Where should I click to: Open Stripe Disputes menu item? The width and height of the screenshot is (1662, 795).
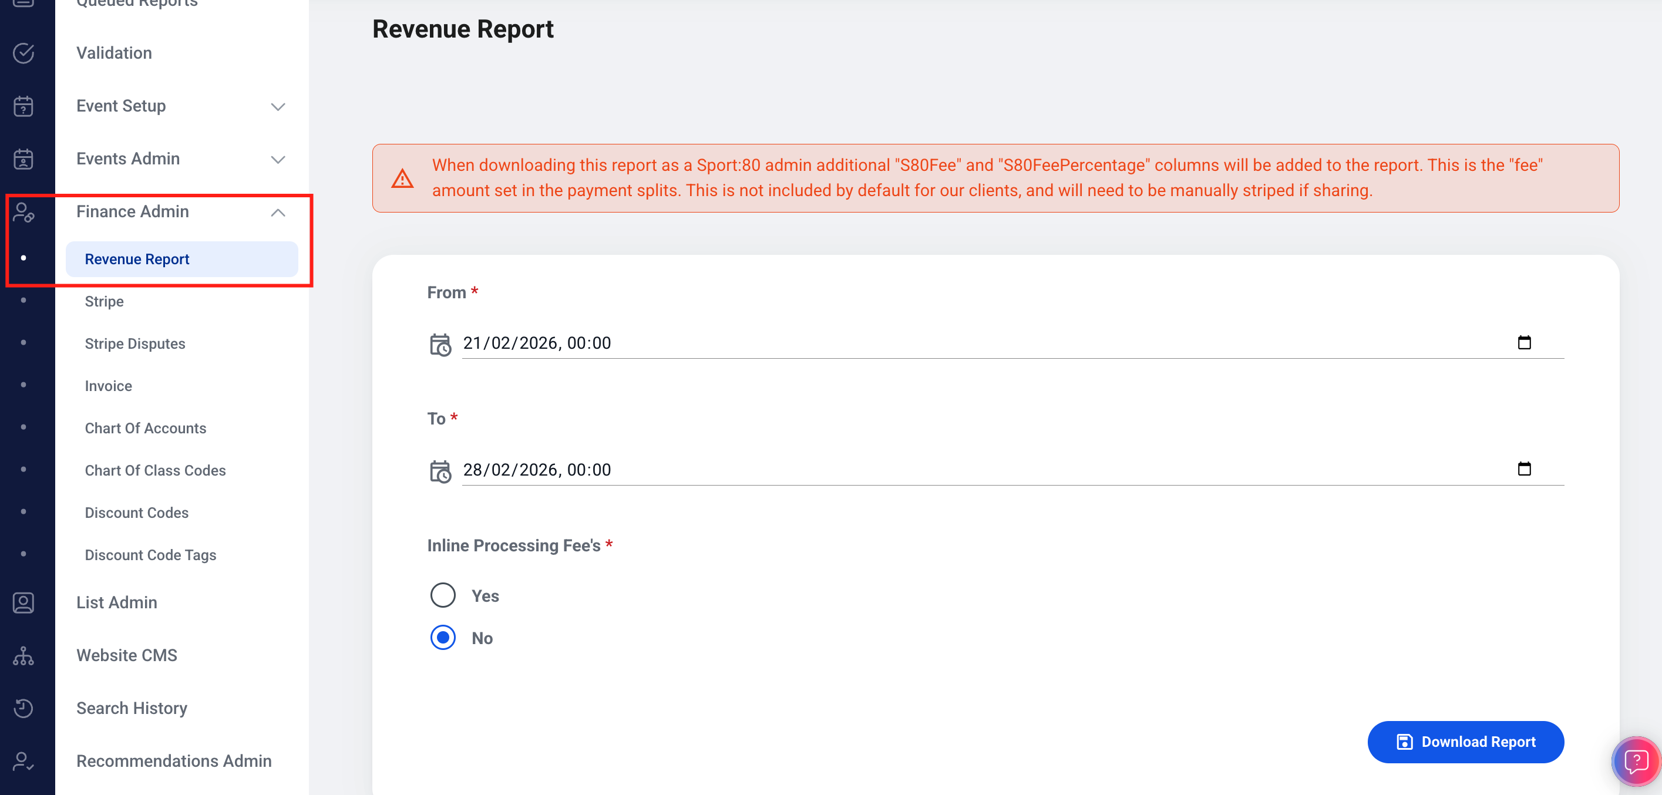[135, 343]
